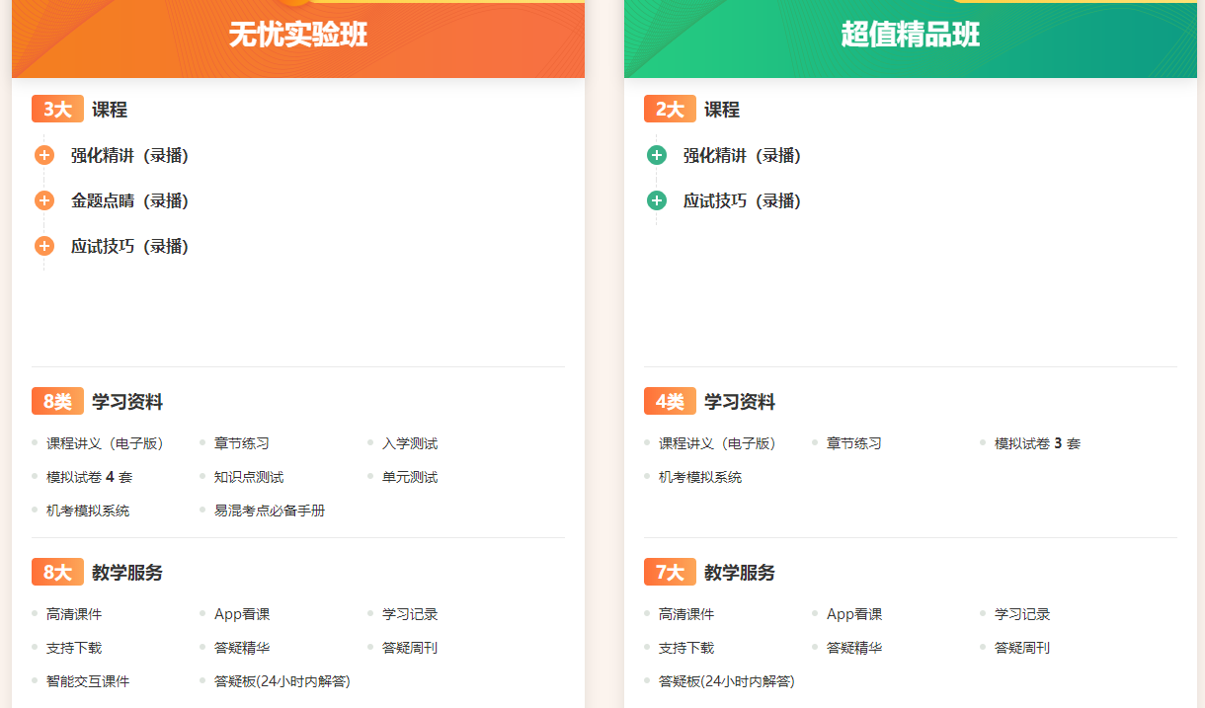The height and width of the screenshot is (708, 1205).
Task: Click 机考模拟系统 in 超值精品班
Action: tap(700, 478)
